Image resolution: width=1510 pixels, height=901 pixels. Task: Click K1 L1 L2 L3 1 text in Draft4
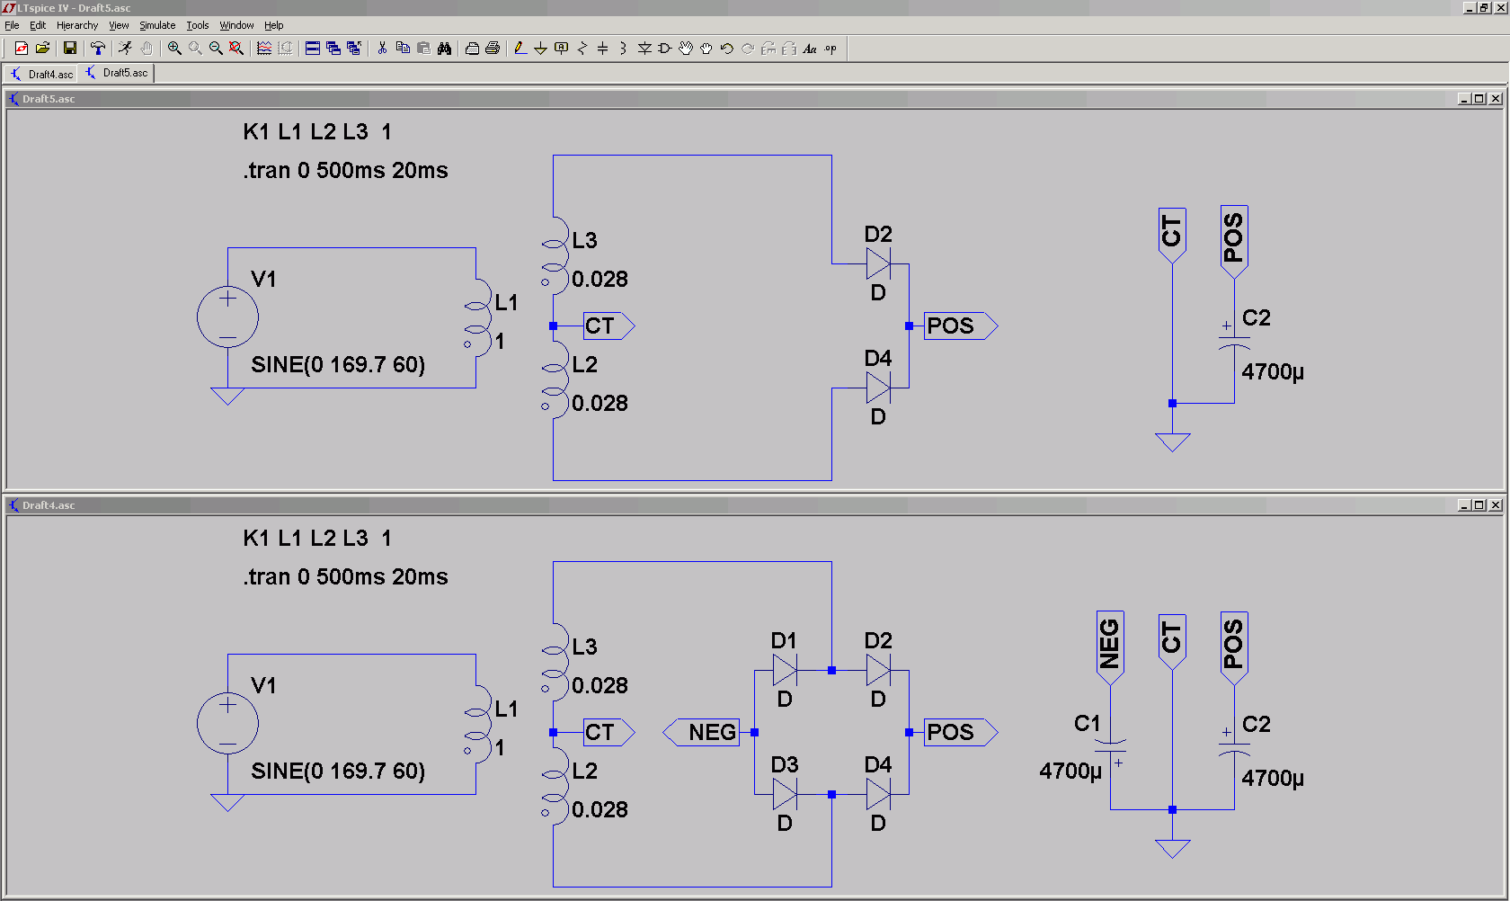point(317,538)
